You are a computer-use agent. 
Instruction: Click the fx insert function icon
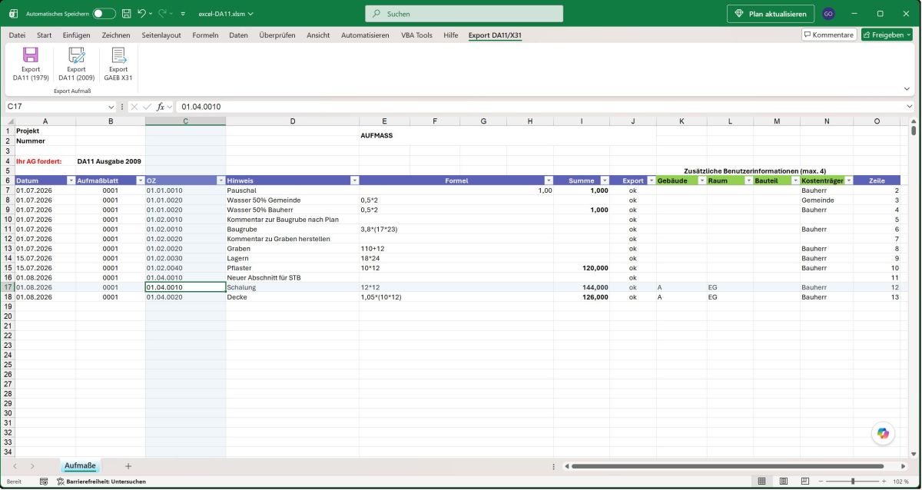161,107
